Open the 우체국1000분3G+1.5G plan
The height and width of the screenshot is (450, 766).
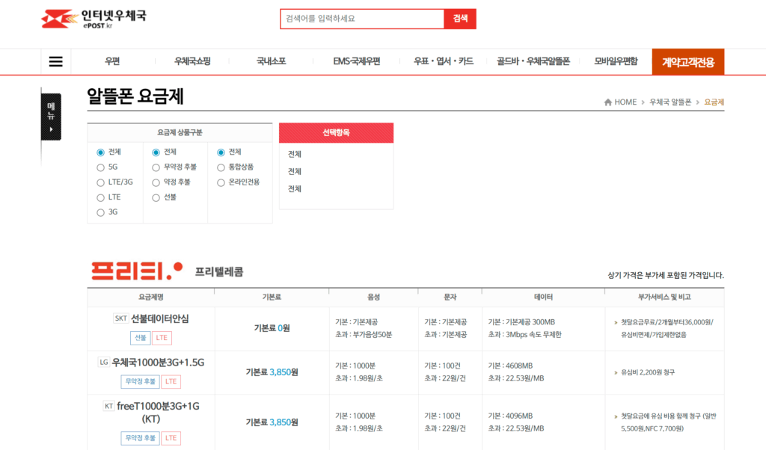coord(159,362)
